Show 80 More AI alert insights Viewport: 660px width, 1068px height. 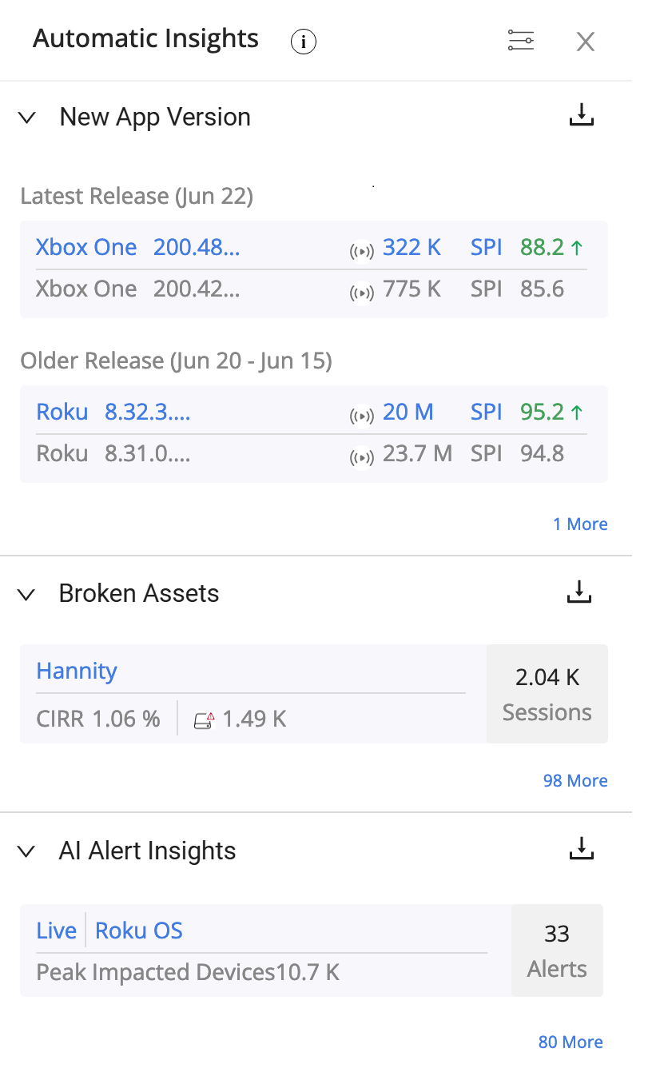[x=571, y=1042]
